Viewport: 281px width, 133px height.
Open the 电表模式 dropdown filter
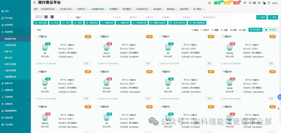pyautogui.click(x=169, y=17)
